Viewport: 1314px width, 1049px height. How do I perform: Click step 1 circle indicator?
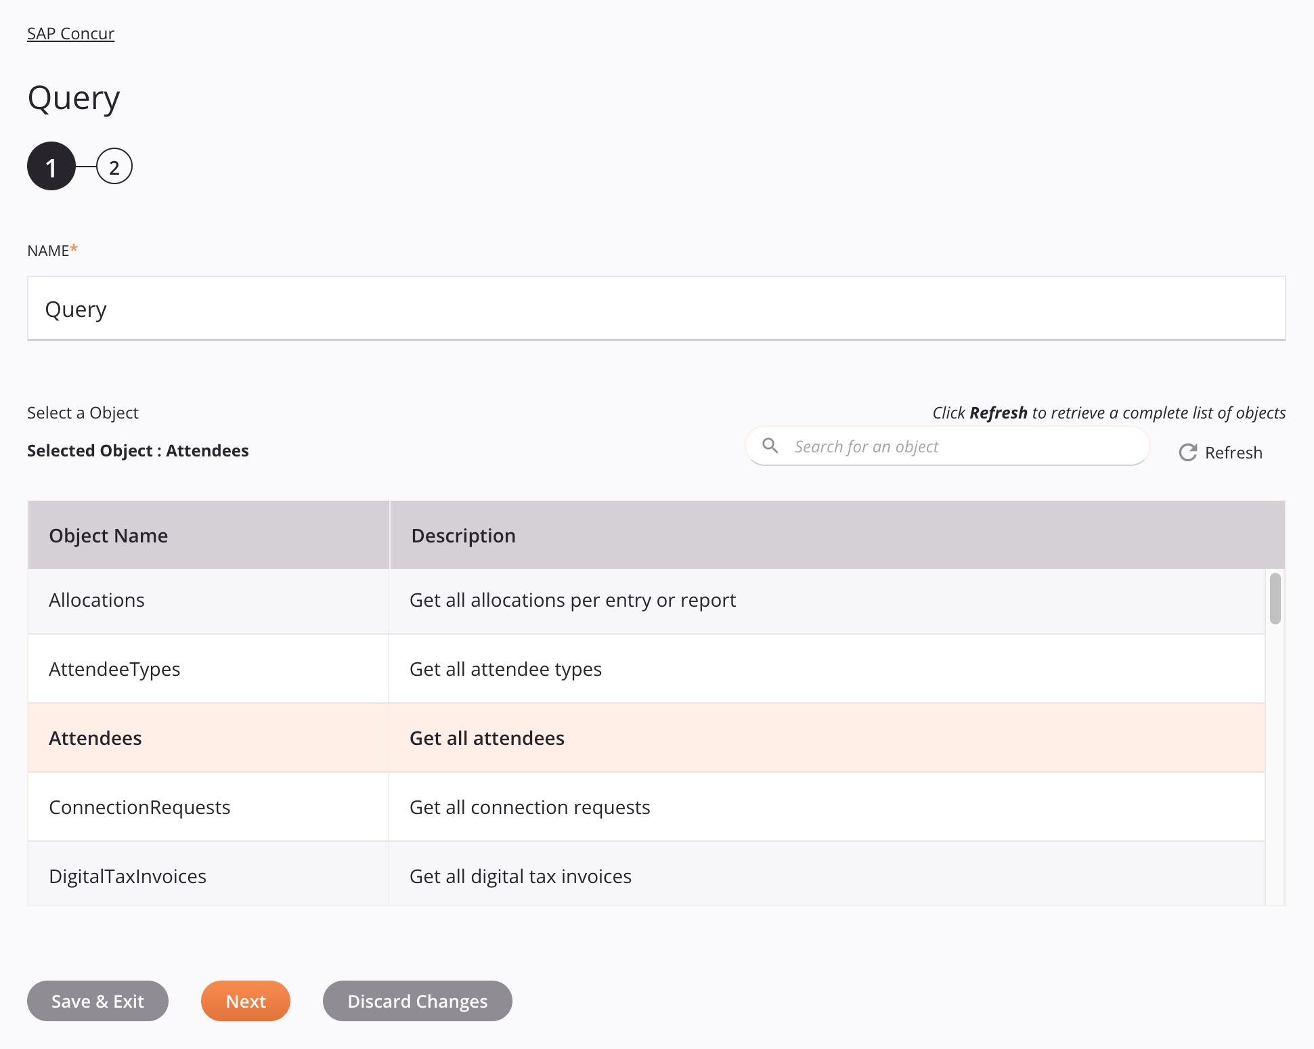coord(51,167)
